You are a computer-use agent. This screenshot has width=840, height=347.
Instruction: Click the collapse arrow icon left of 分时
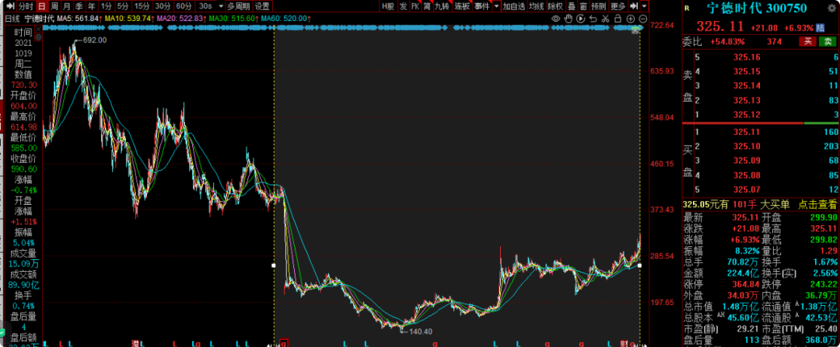[x=9, y=6]
